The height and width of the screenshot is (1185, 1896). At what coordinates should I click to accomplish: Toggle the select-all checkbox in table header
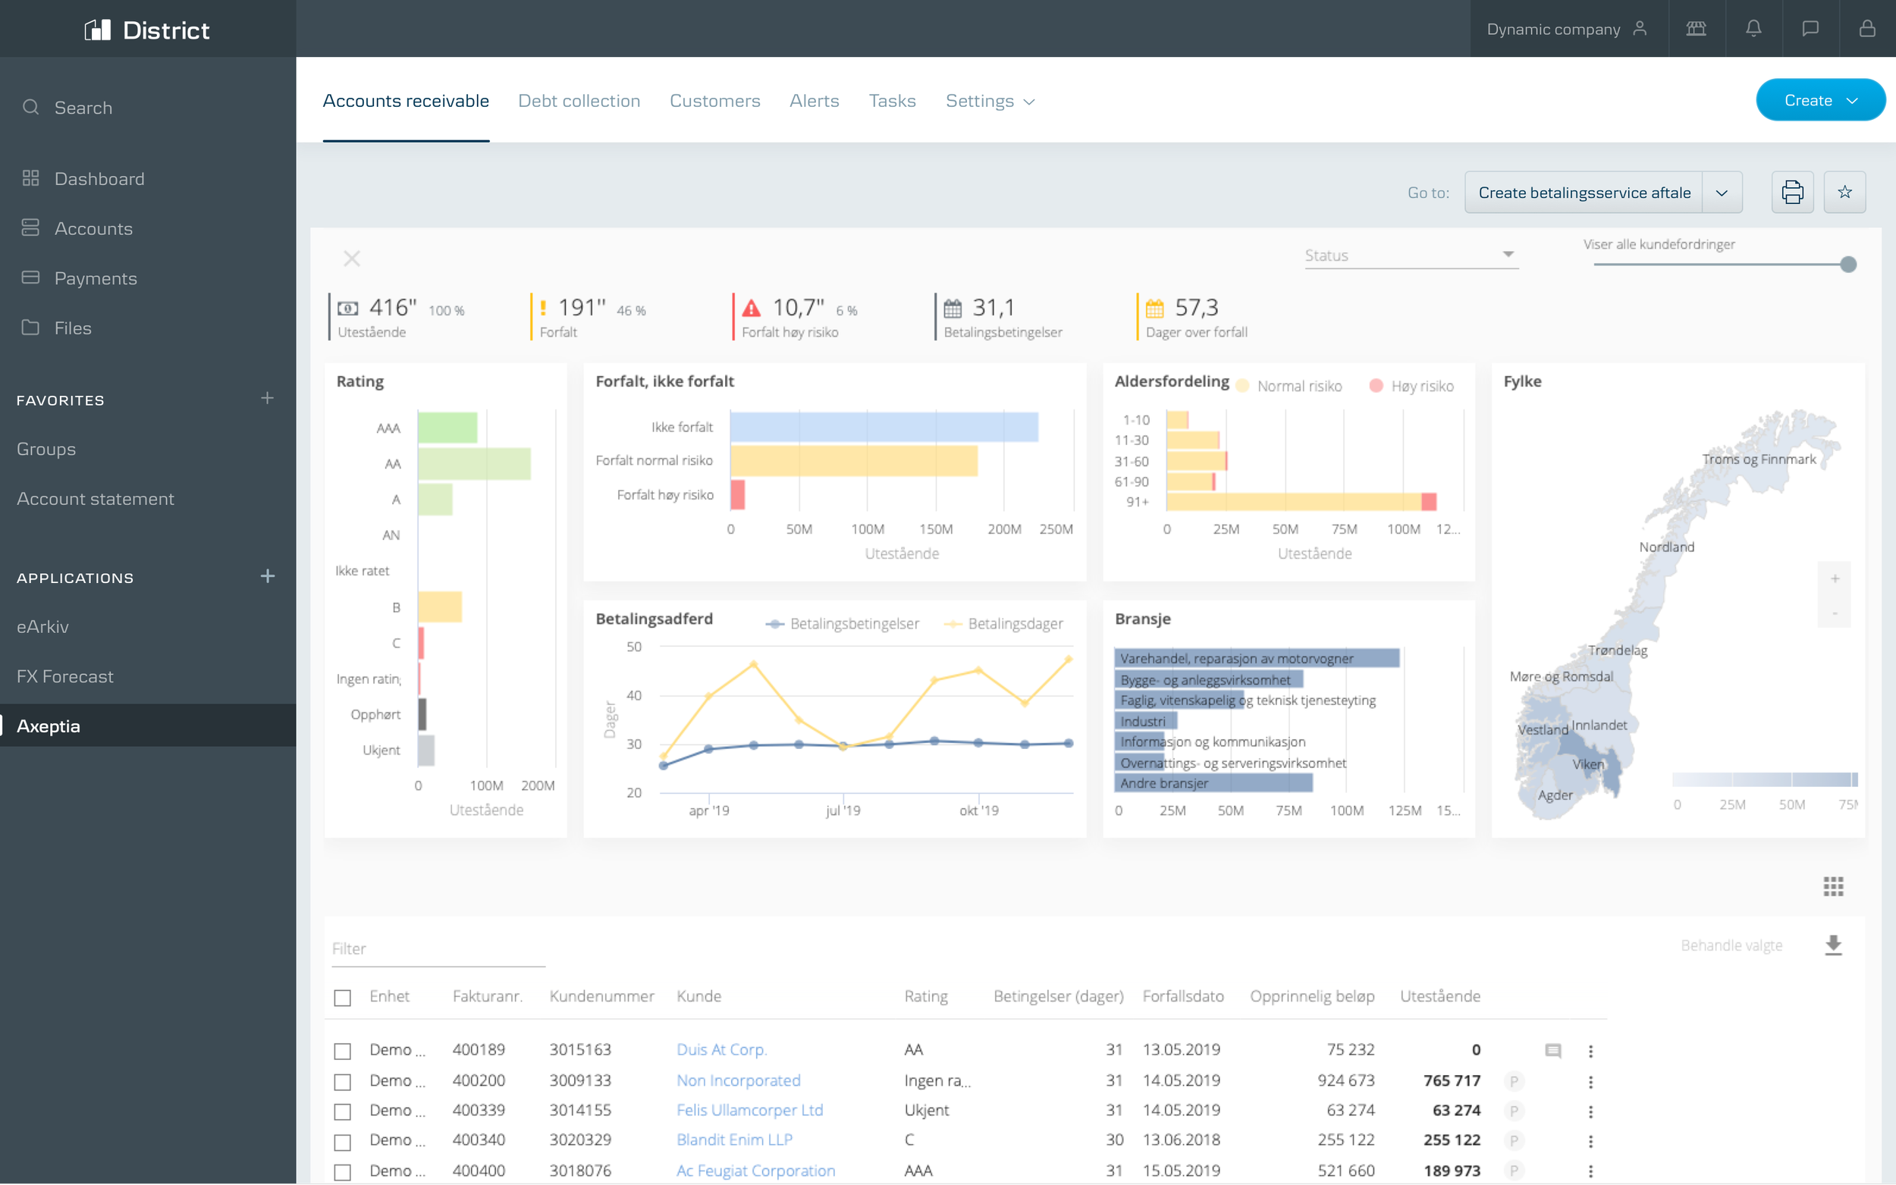(x=343, y=997)
